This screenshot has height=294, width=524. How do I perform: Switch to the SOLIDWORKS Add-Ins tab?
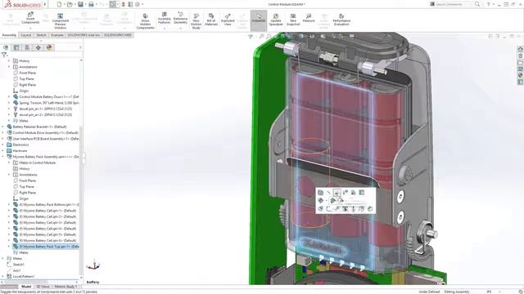coord(84,35)
